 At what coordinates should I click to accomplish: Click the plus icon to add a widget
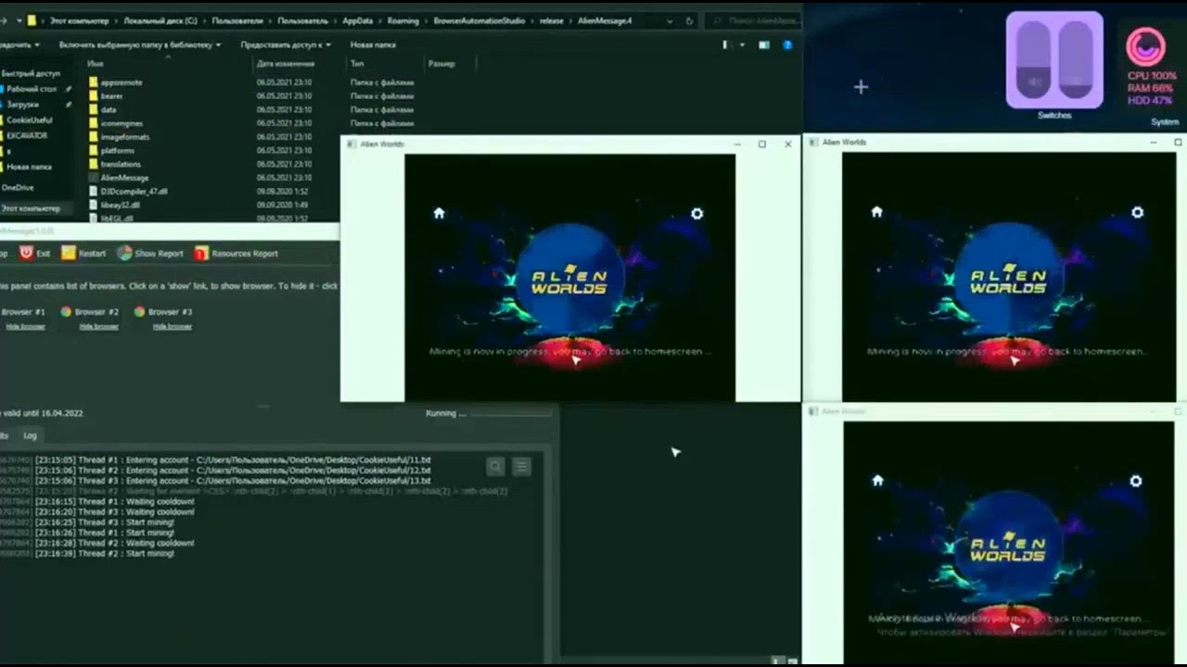(x=861, y=87)
